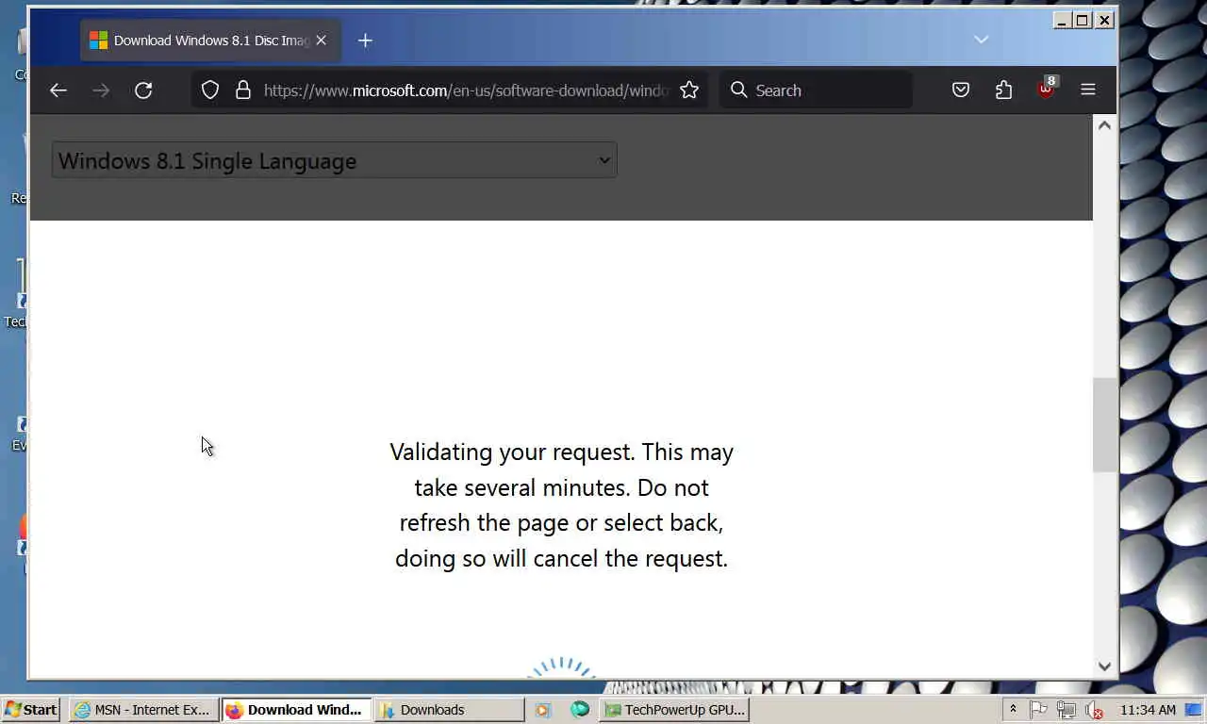The width and height of the screenshot is (1207, 724).
Task: Click the vertical scrollbar thumb
Action: (1104, 424)
